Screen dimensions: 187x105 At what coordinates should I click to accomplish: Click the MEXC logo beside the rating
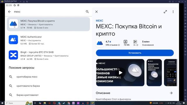coord(100,43)
